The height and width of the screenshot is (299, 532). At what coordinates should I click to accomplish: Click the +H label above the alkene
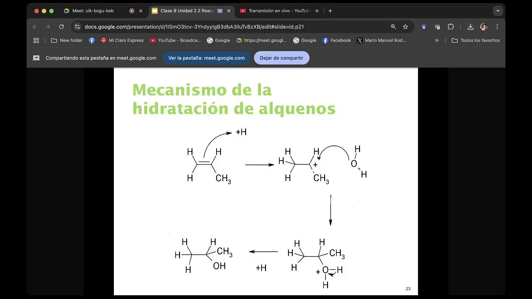tap(241, 132)
